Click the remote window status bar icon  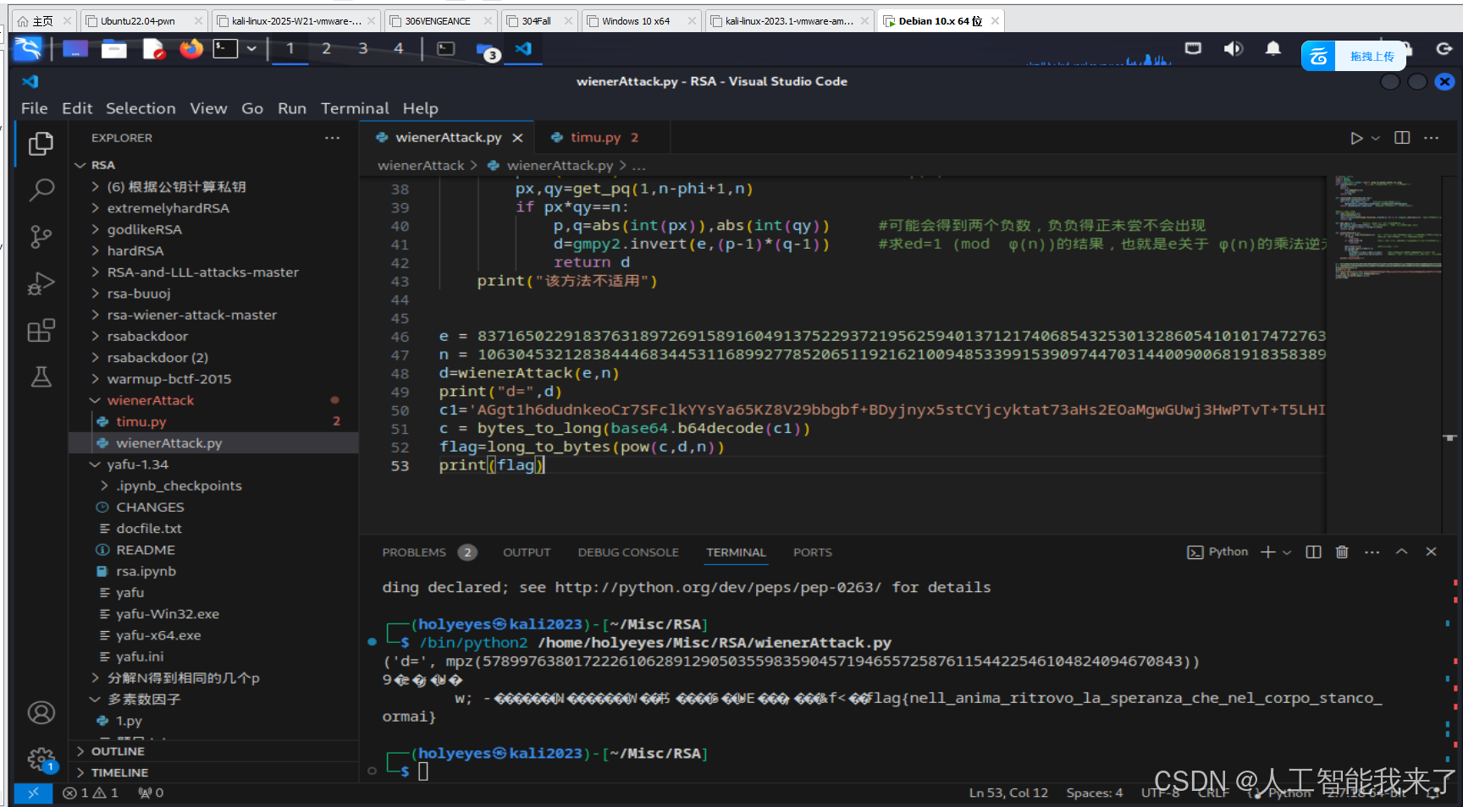pos(33,793)
